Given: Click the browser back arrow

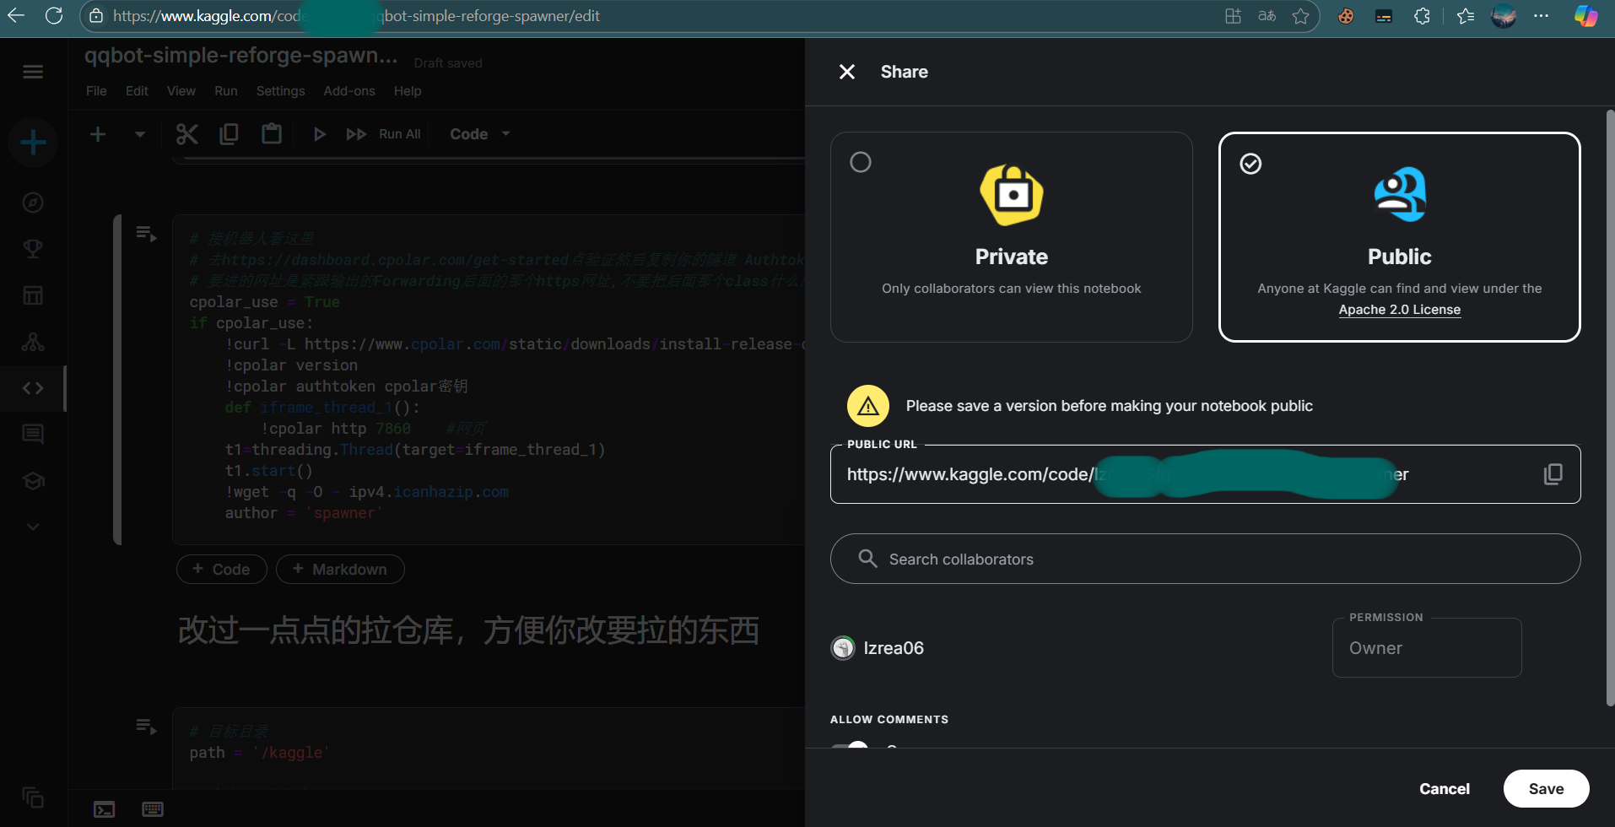Looking at the screenshot, I should coord(16,16).
